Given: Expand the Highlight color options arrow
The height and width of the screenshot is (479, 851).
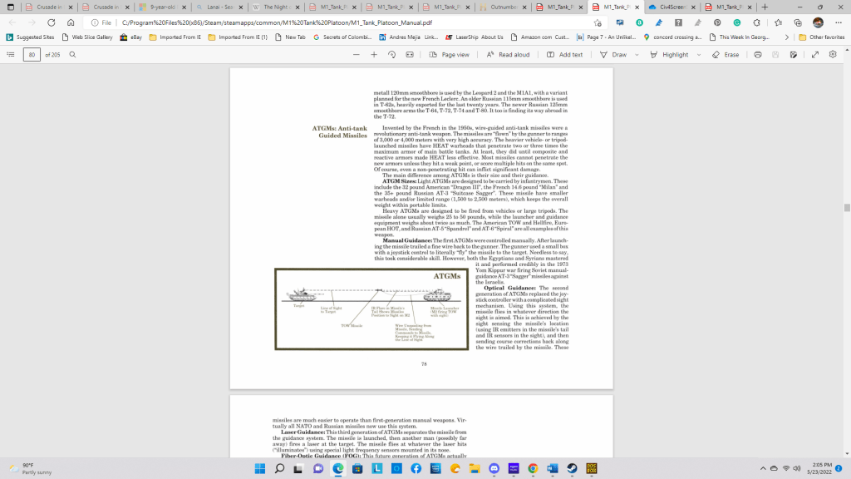Looking at the screenshot, I should tap(697, 54).
